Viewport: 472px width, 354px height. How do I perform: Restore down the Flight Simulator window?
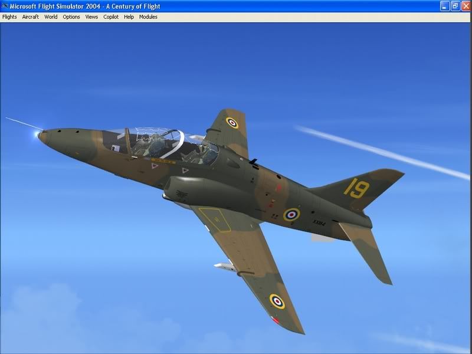(x=455, y=6)
